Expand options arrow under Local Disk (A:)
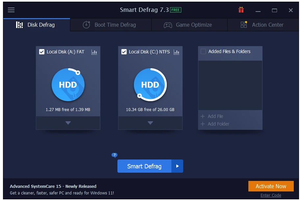The width and height of the screenshot is (301, 201). coord(68,123)
